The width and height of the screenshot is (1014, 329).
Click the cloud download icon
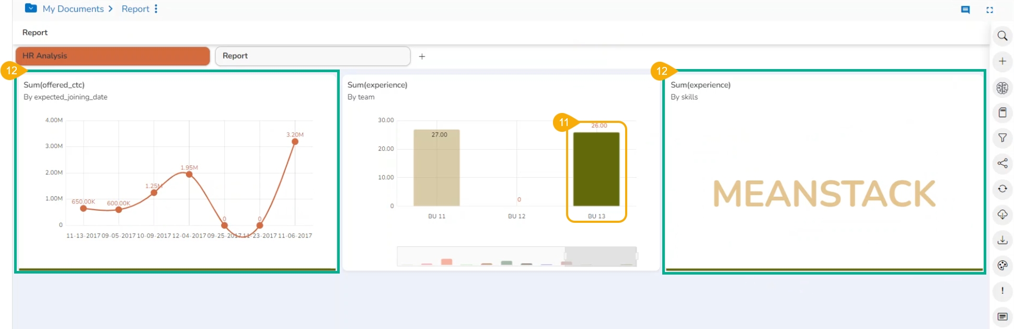tap(1002, 214)
